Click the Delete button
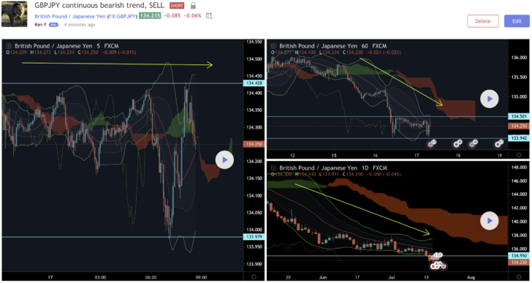The height and width of the screenshot is (283, 532). (x=483, y=21)
